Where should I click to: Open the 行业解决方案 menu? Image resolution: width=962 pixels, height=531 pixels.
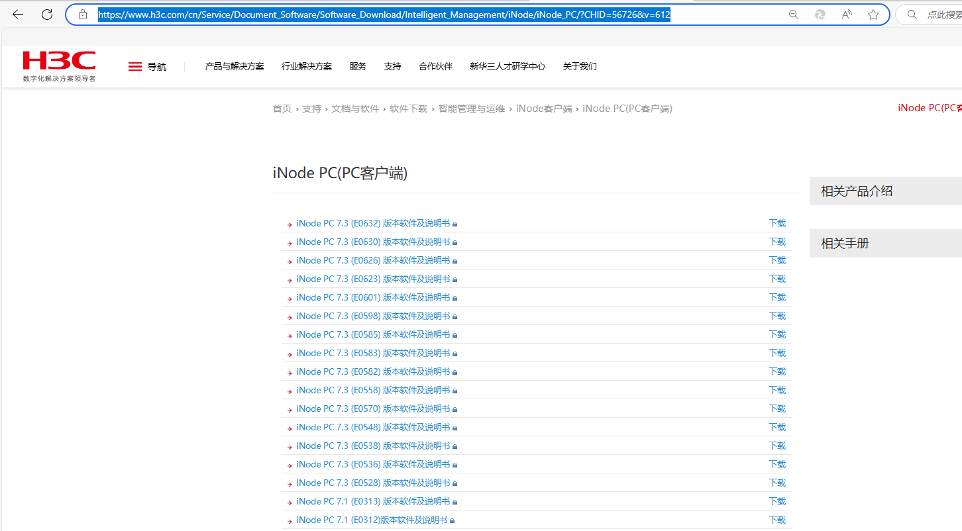coord(307,66)
